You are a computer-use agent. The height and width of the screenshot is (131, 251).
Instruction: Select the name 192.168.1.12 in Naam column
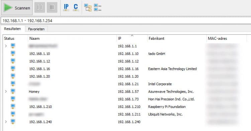point(39,61)
